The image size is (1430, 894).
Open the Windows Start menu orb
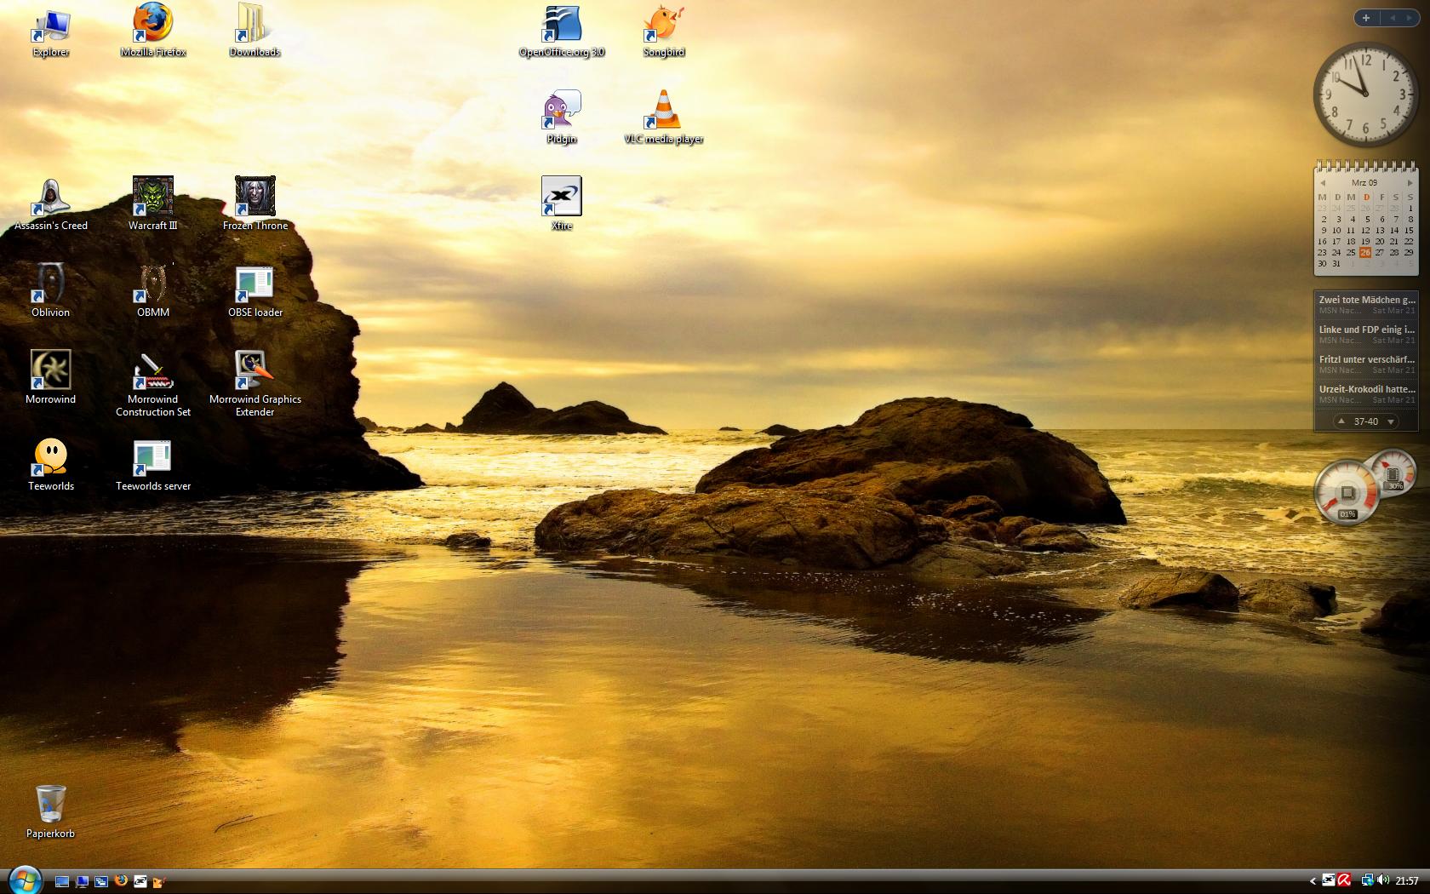pyautogui.click(x=24, y=880)
